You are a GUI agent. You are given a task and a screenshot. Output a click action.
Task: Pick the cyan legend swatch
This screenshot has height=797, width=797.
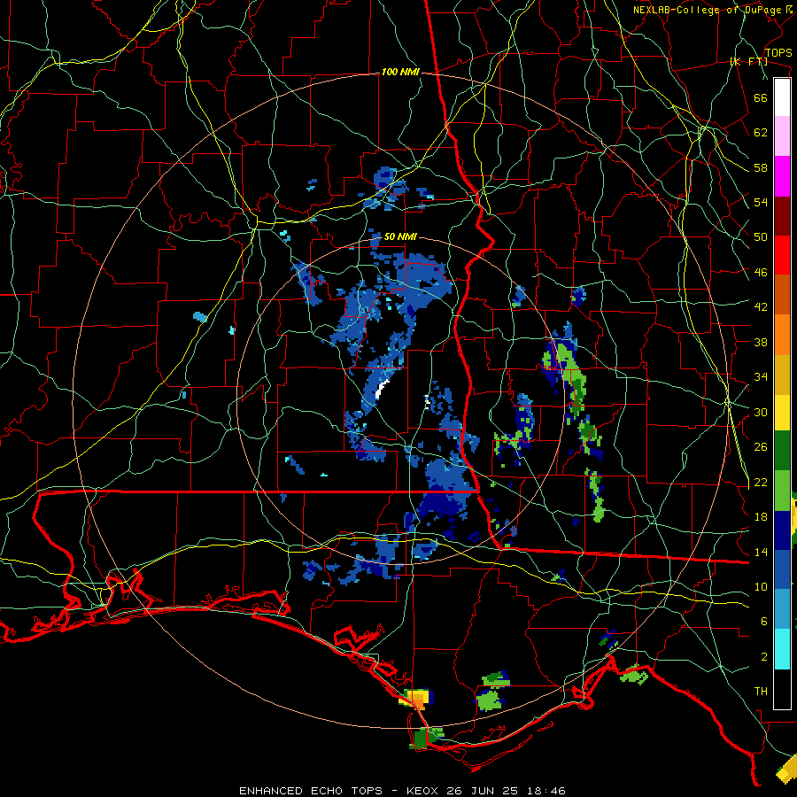782,649
